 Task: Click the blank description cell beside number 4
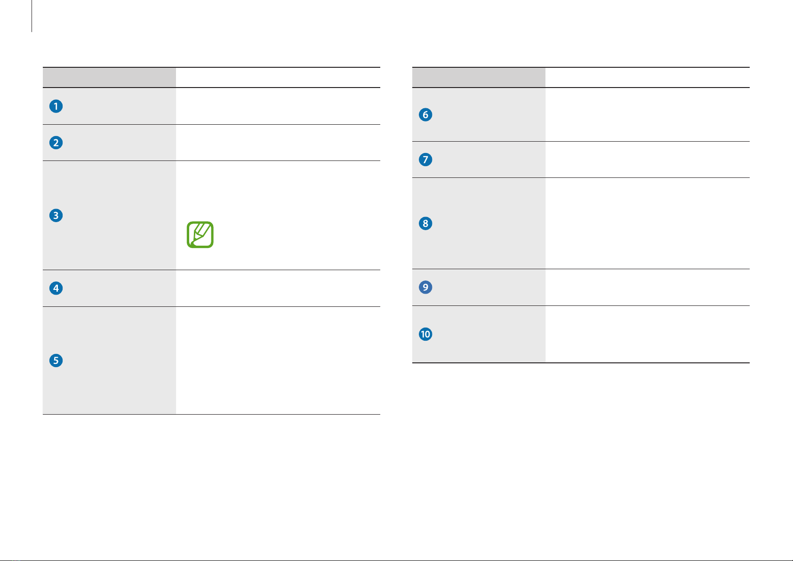(x=278, y=288)
